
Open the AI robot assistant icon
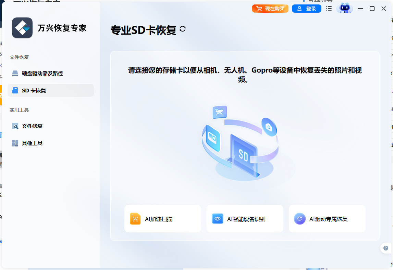(345, 8)
